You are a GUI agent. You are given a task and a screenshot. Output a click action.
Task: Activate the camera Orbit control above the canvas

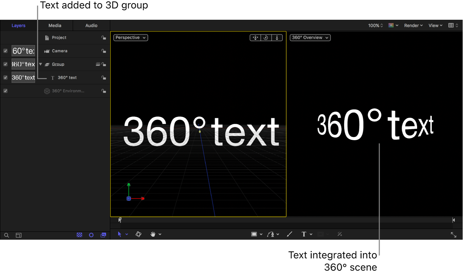(266, 37)
